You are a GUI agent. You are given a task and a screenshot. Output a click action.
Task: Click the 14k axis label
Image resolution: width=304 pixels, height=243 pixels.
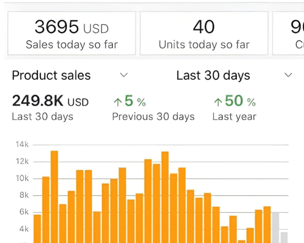point(22,144)
